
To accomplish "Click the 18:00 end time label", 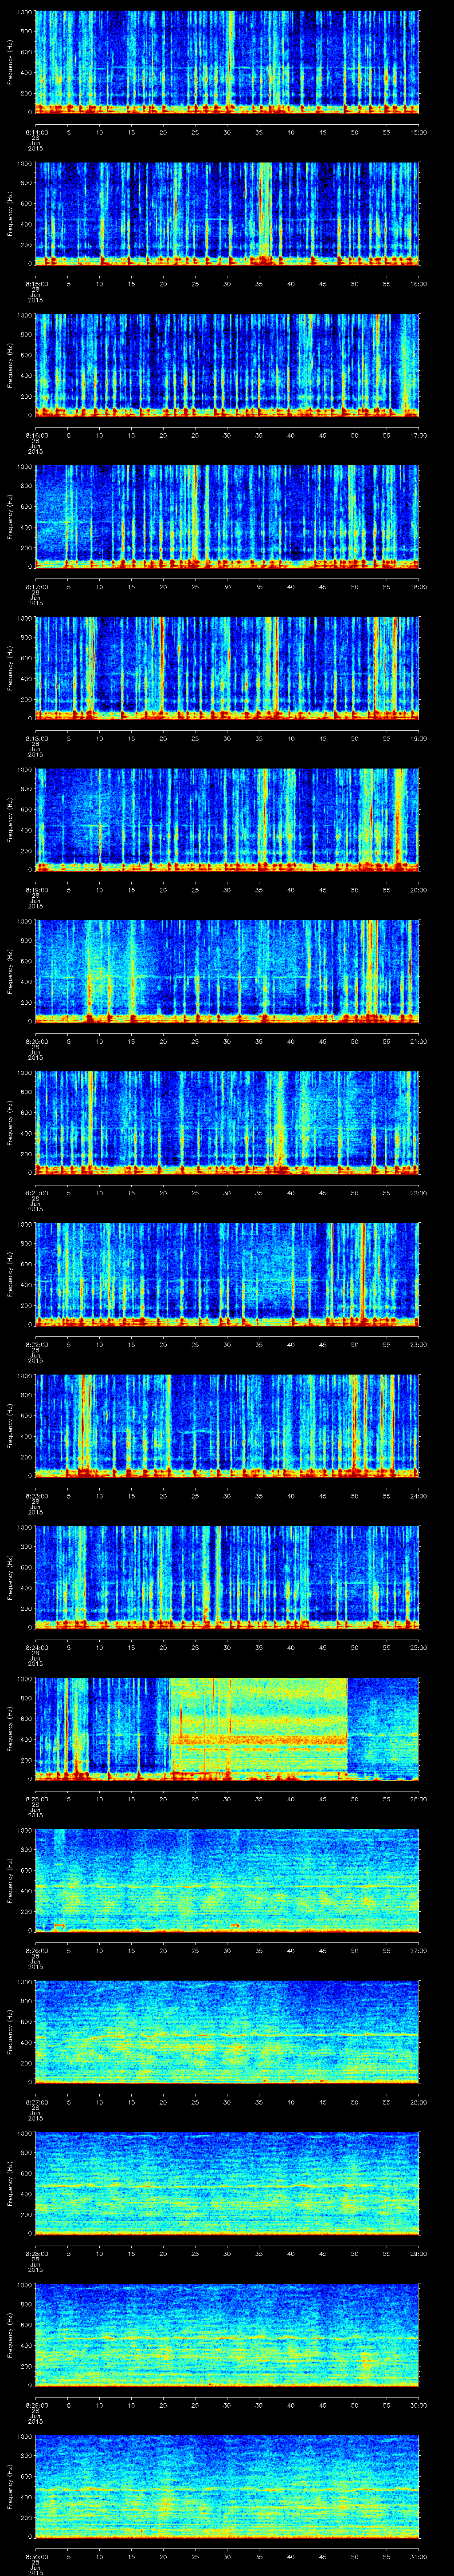I will tap(419, 586).
